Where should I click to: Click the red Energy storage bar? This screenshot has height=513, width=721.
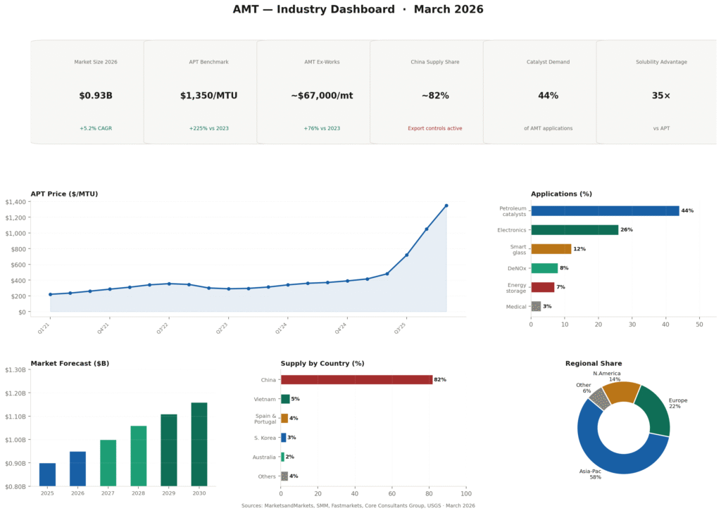[542, 287]
